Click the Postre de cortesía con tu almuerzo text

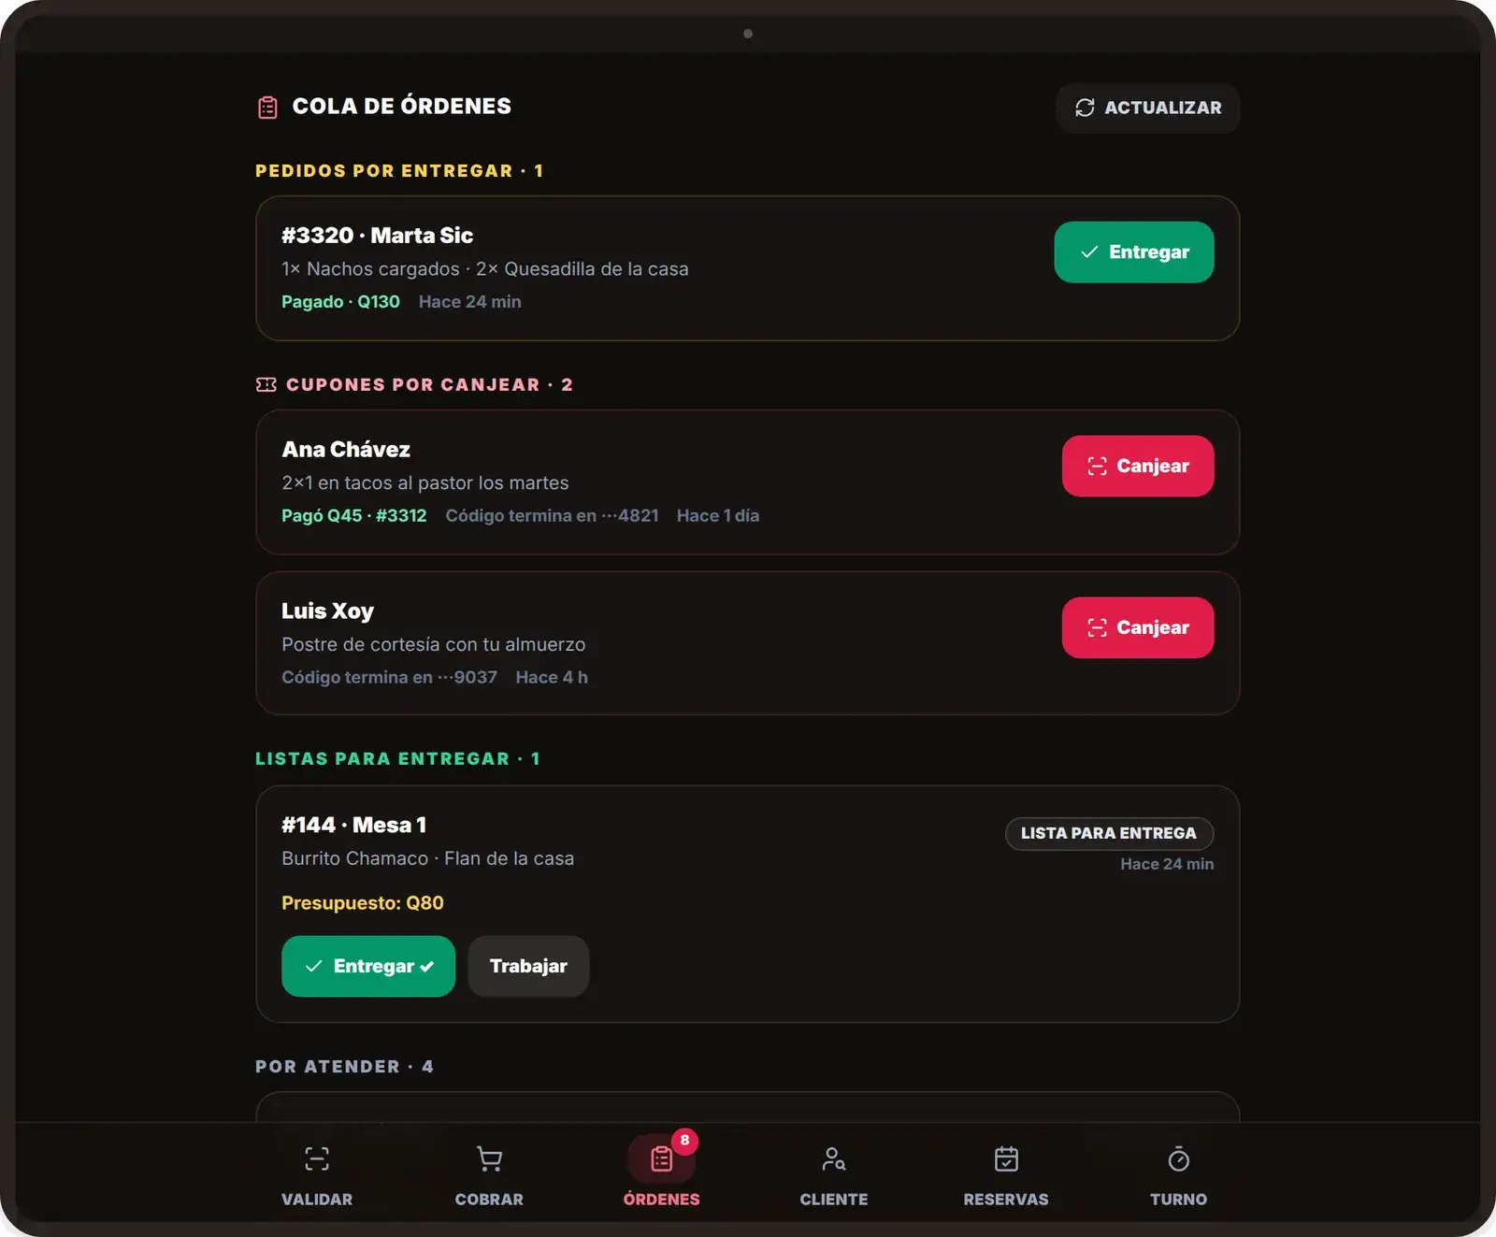(x=433, y=644)
